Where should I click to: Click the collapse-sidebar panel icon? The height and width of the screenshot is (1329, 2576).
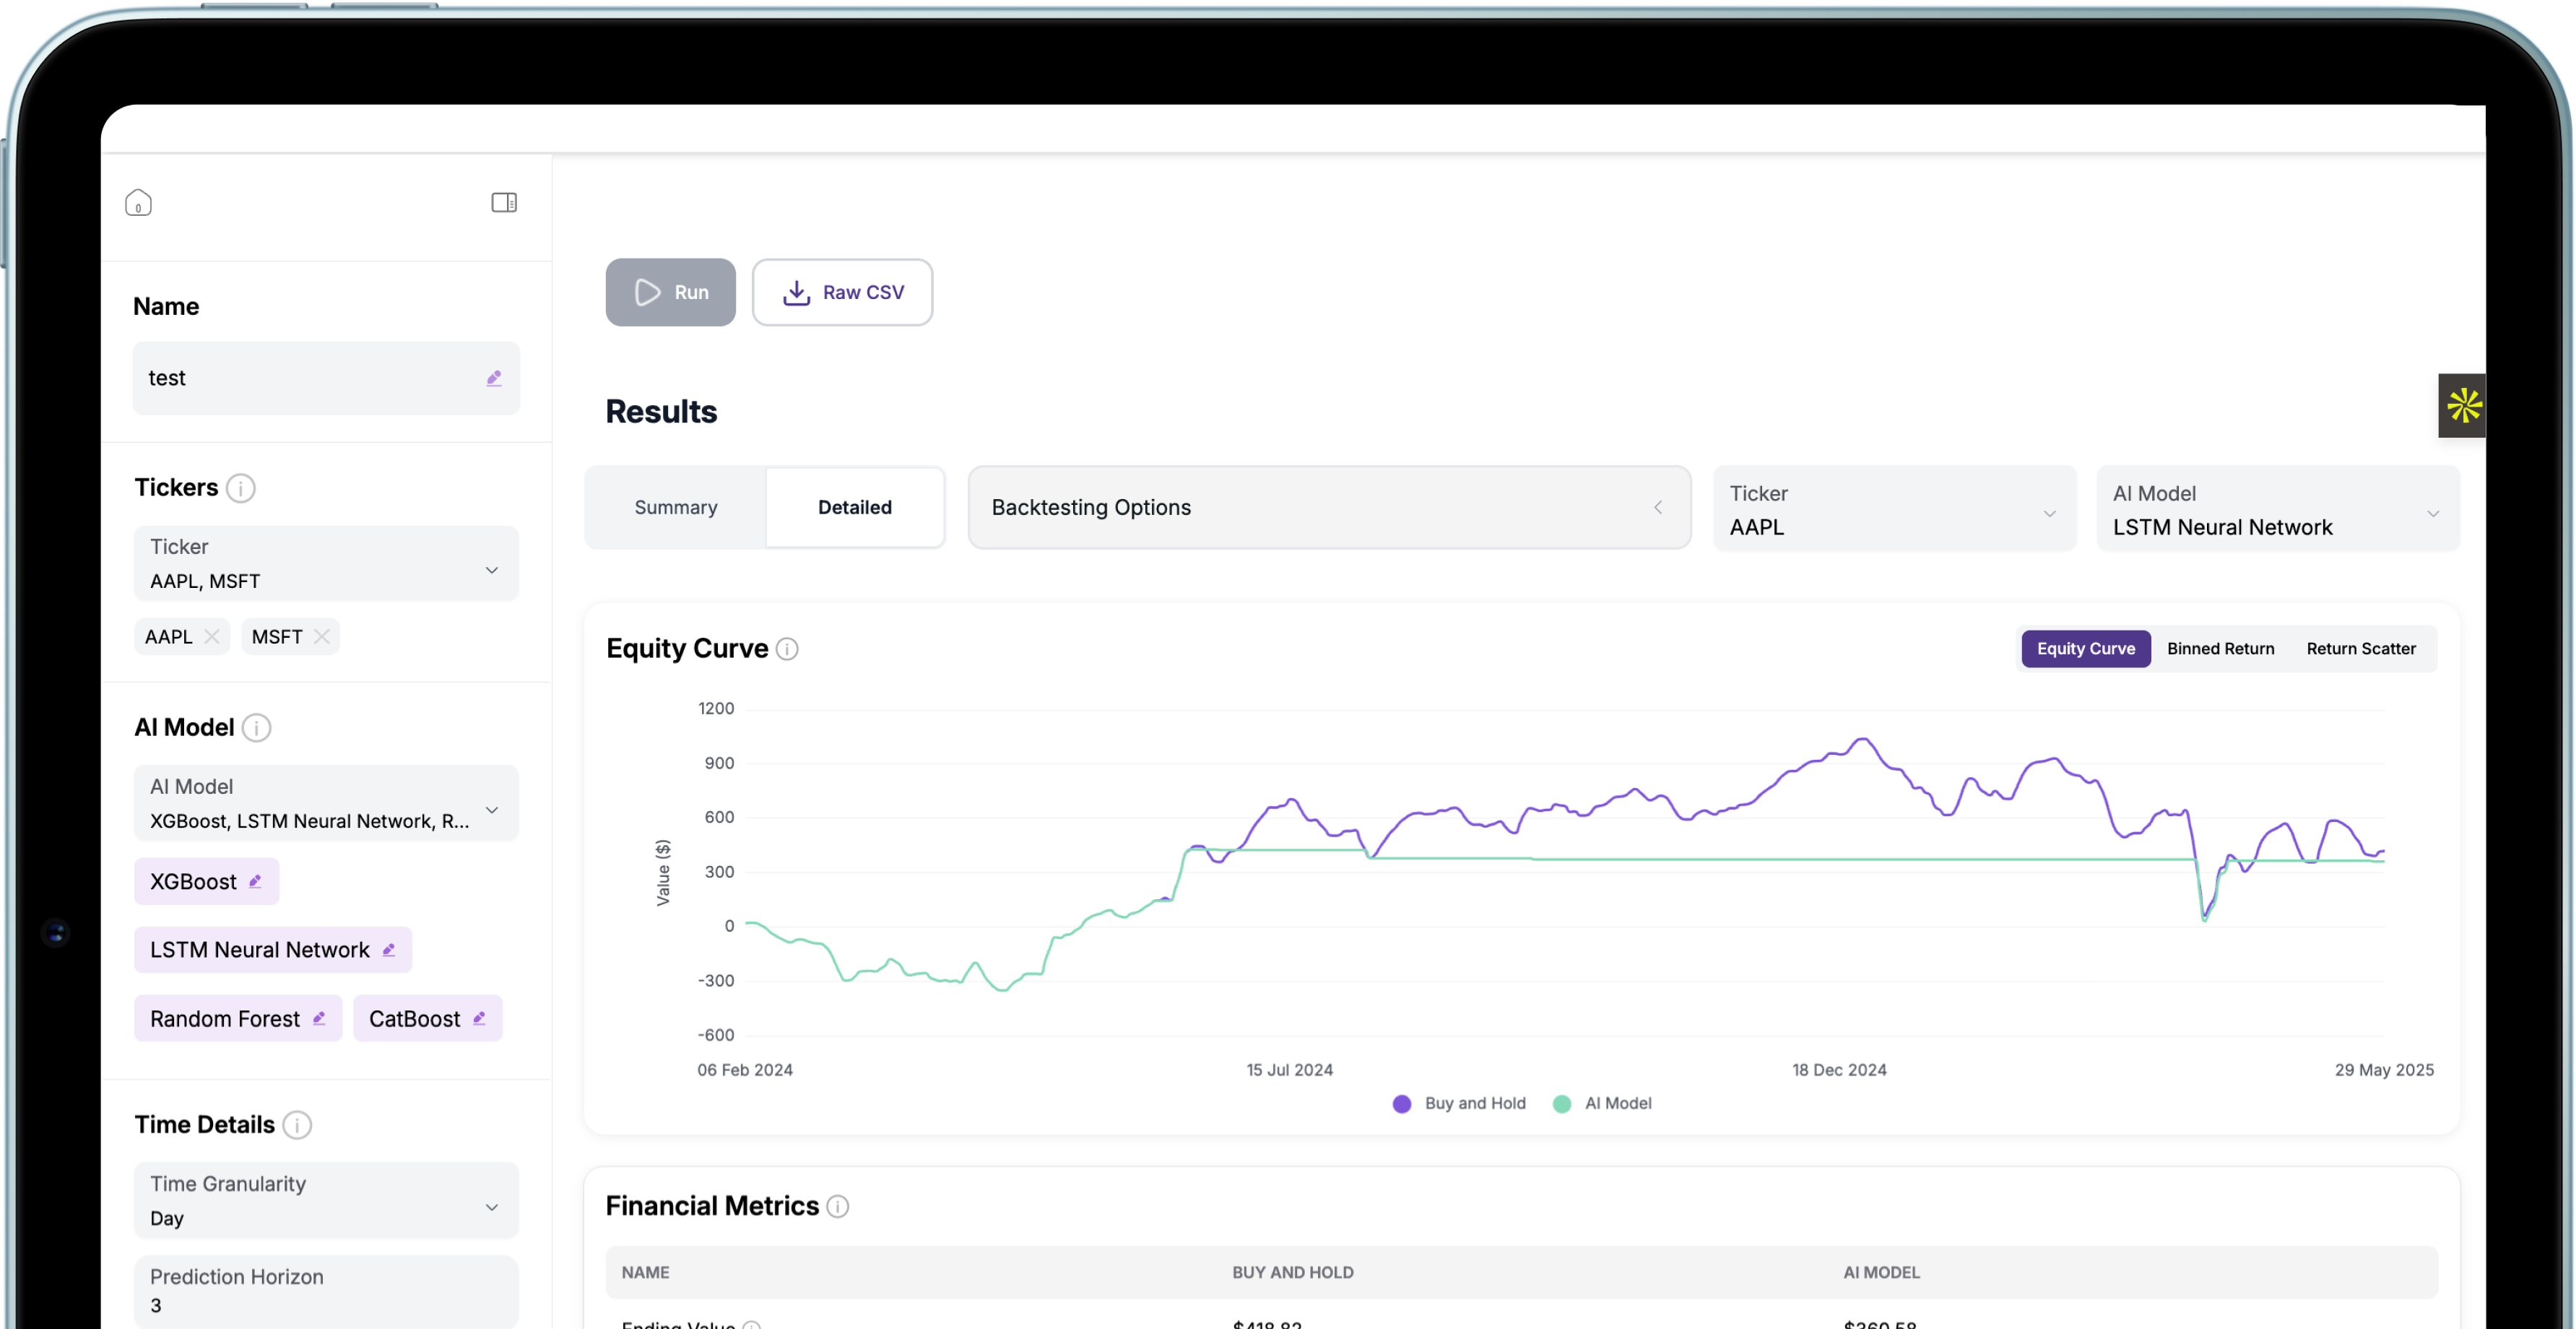tap(505, 202)
